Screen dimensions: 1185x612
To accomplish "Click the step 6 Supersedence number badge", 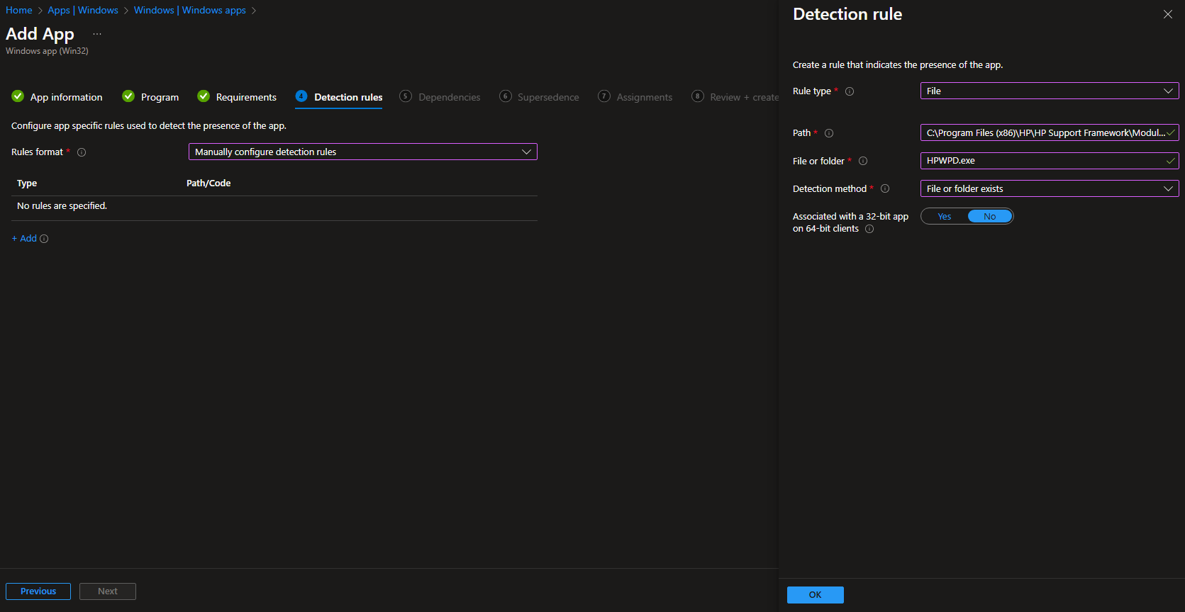I will tap(506, 96).
